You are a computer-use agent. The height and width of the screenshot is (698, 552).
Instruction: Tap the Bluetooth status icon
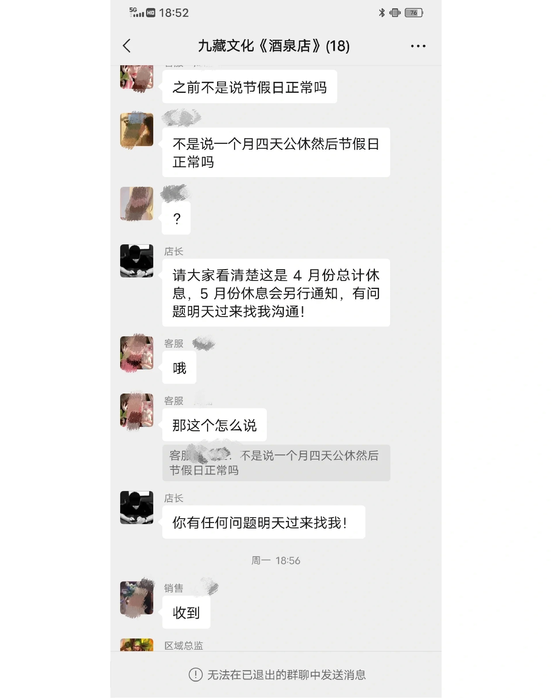(382, 13)
